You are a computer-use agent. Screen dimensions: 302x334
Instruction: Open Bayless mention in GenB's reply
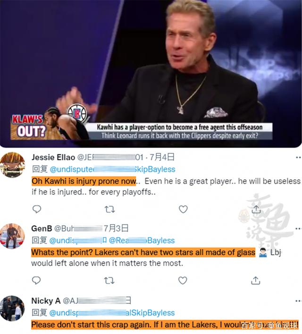(142, 241)
